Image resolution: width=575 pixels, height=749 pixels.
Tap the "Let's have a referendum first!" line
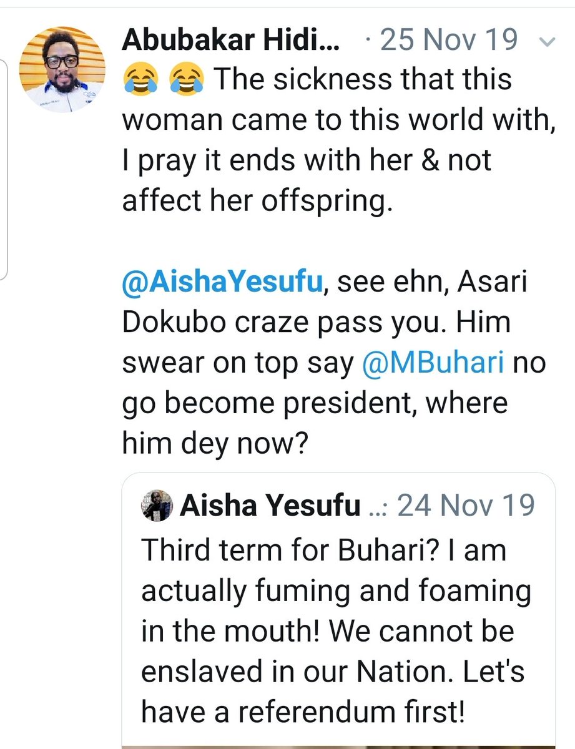(x=303, y=710)
